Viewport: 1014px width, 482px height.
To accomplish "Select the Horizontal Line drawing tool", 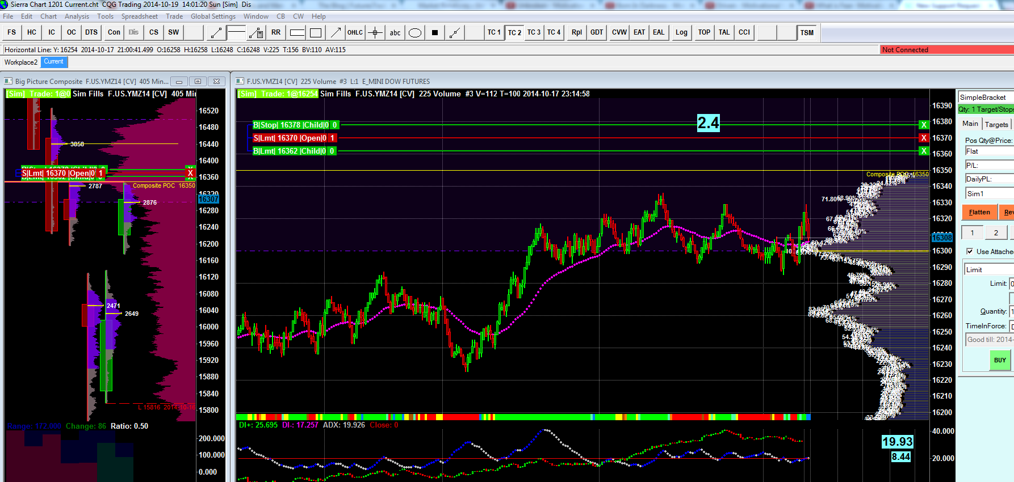I will (236, 32).
